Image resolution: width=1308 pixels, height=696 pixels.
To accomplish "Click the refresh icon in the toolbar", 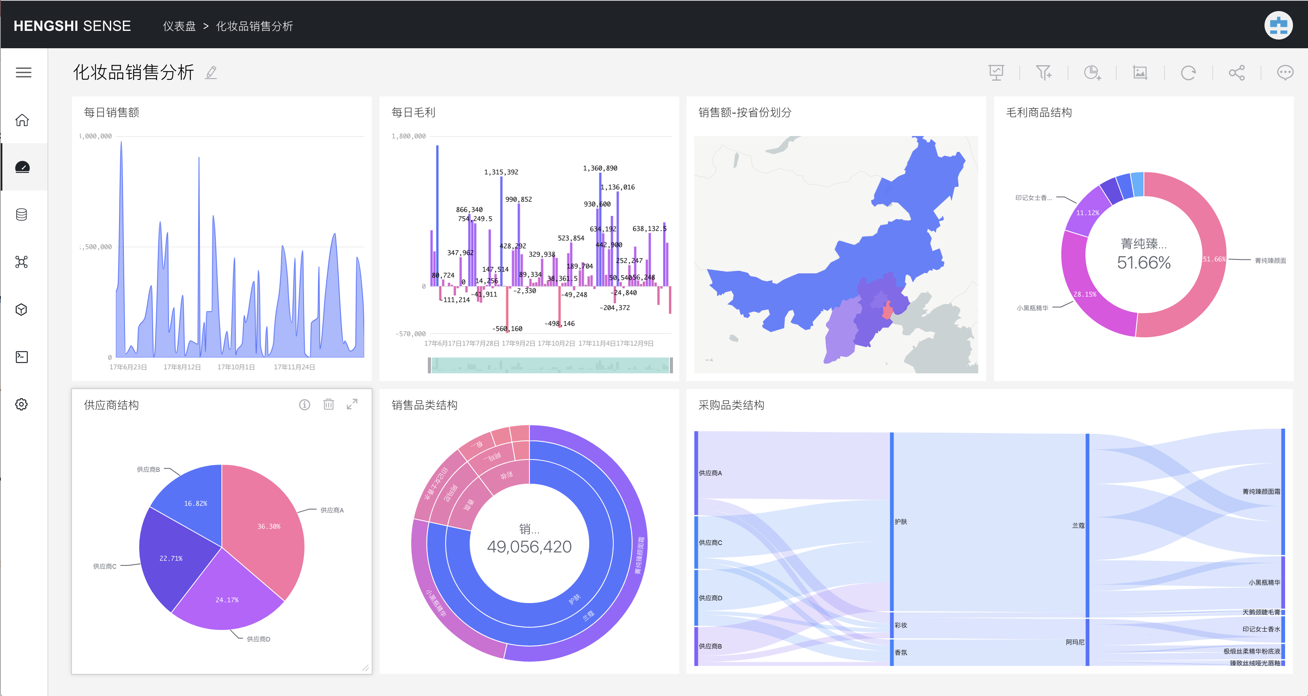I will point(1189,73).
